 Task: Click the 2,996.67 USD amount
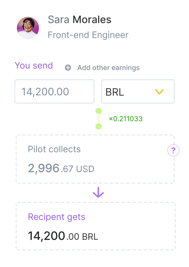[x=61, y=169]
